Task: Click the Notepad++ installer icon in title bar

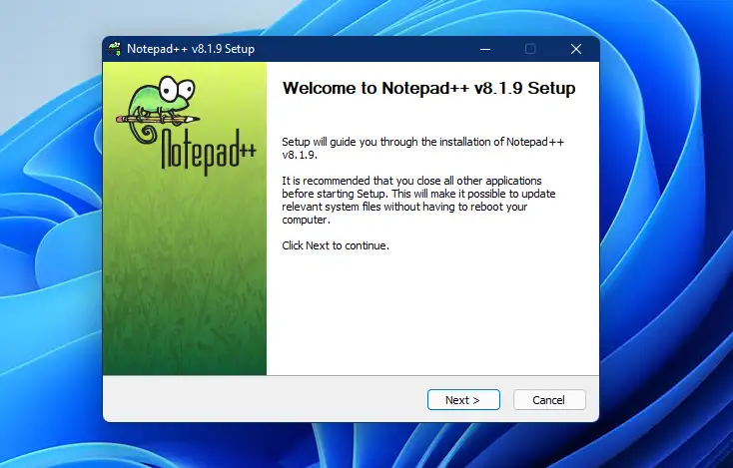Action: click(114, 49)
